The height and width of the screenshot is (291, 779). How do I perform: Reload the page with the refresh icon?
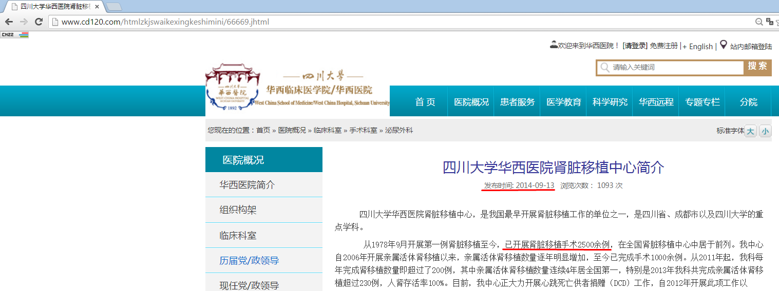(x=39, y=22)
